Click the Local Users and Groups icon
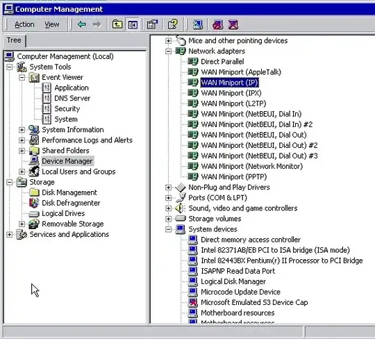The image size is (375, 339). (34, 172)
